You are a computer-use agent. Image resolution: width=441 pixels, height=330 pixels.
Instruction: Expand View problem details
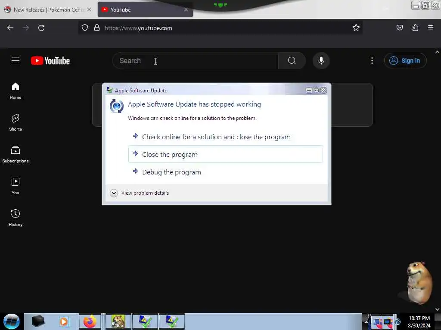140,193
